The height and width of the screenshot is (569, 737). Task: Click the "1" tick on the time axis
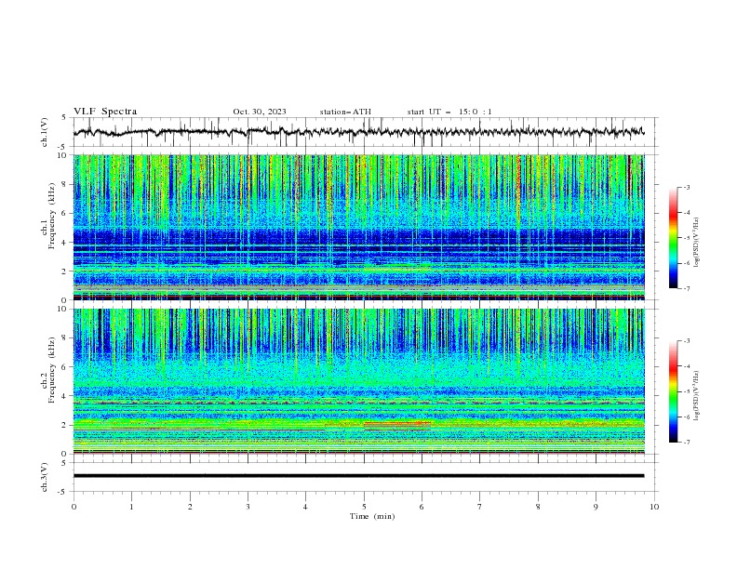[x=131, y=507]
